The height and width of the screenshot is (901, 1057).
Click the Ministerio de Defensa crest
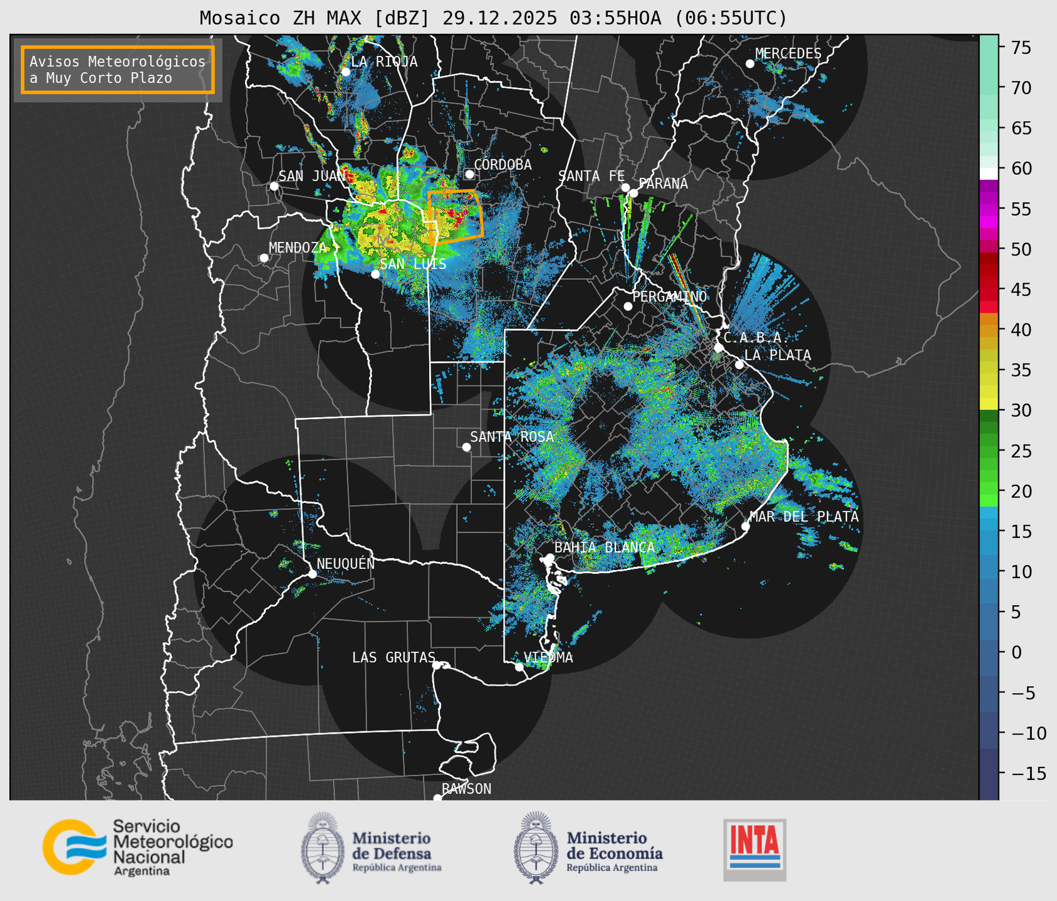323,848
